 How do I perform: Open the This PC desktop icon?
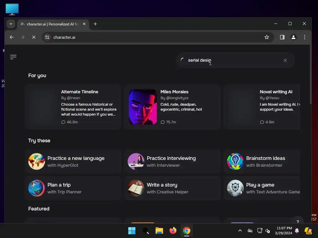pos(12,10)
